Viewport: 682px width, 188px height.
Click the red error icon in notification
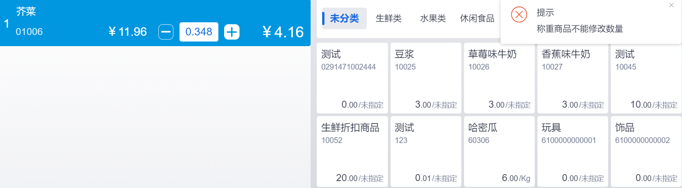pyautogui.click(x=519, y=15)
